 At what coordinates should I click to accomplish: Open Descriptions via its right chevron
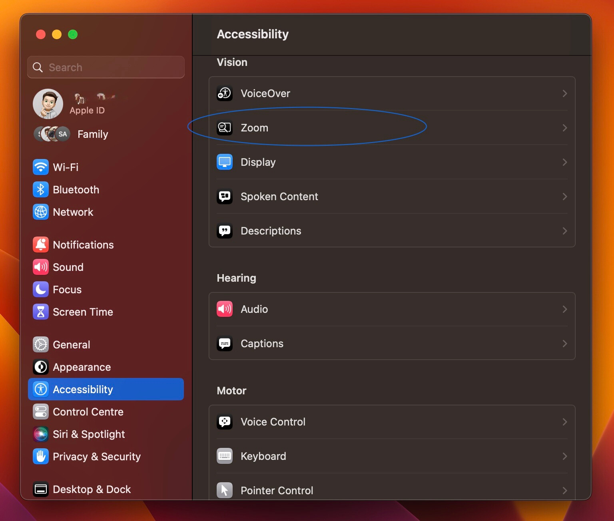click(565, 231)
